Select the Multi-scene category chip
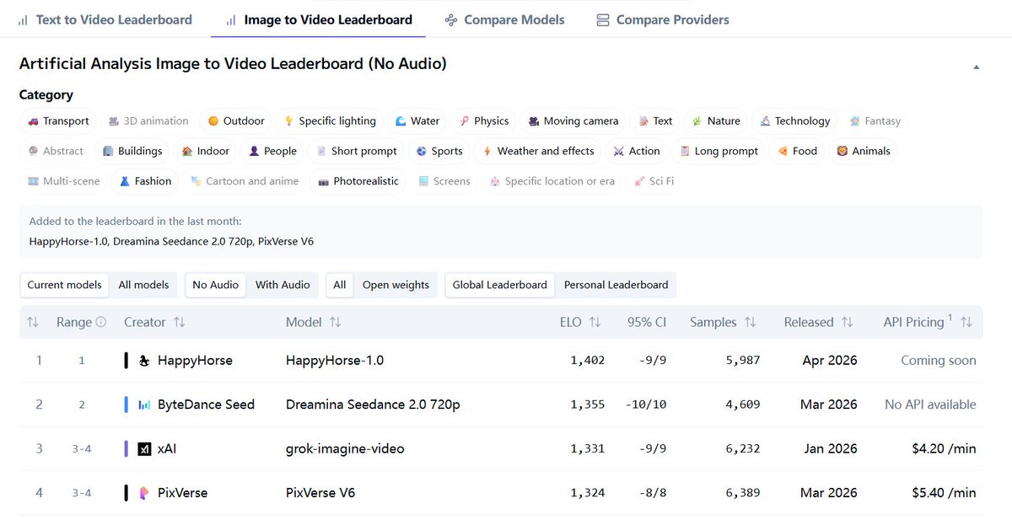 point(63,181)
